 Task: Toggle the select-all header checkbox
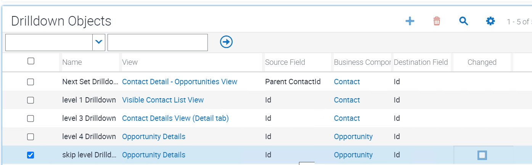click(31, 61)
